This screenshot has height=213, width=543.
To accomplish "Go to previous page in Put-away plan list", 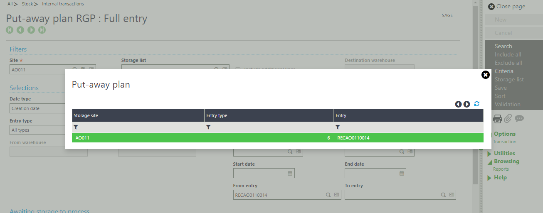I will pyautogui.click(x=458, y=104).
